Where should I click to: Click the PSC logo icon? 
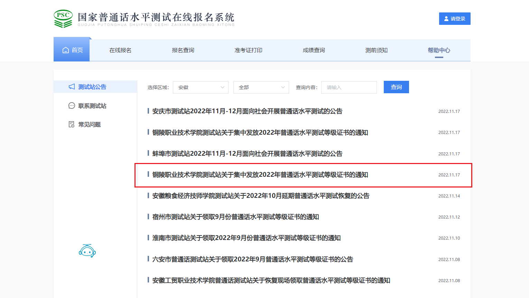click(x=63, y=19)
